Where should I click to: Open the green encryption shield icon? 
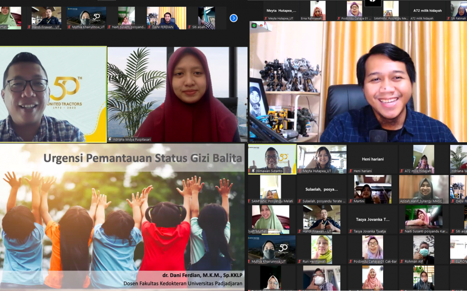254,26
